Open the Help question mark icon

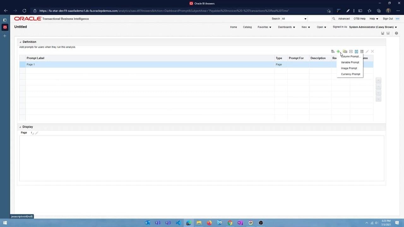tap(396, 33)
